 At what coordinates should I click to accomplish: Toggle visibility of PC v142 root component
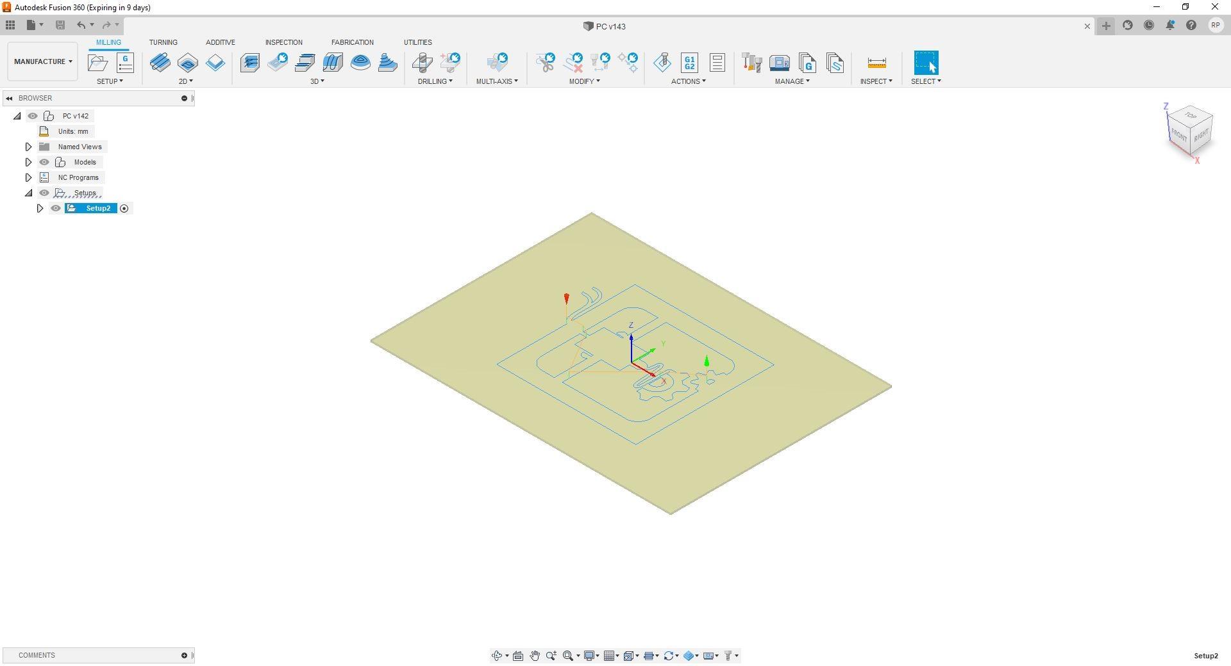click(33, 116)
